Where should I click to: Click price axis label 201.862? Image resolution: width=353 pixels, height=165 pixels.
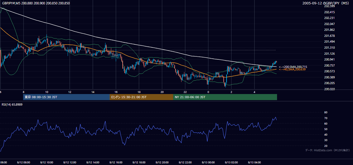[329, 30]
